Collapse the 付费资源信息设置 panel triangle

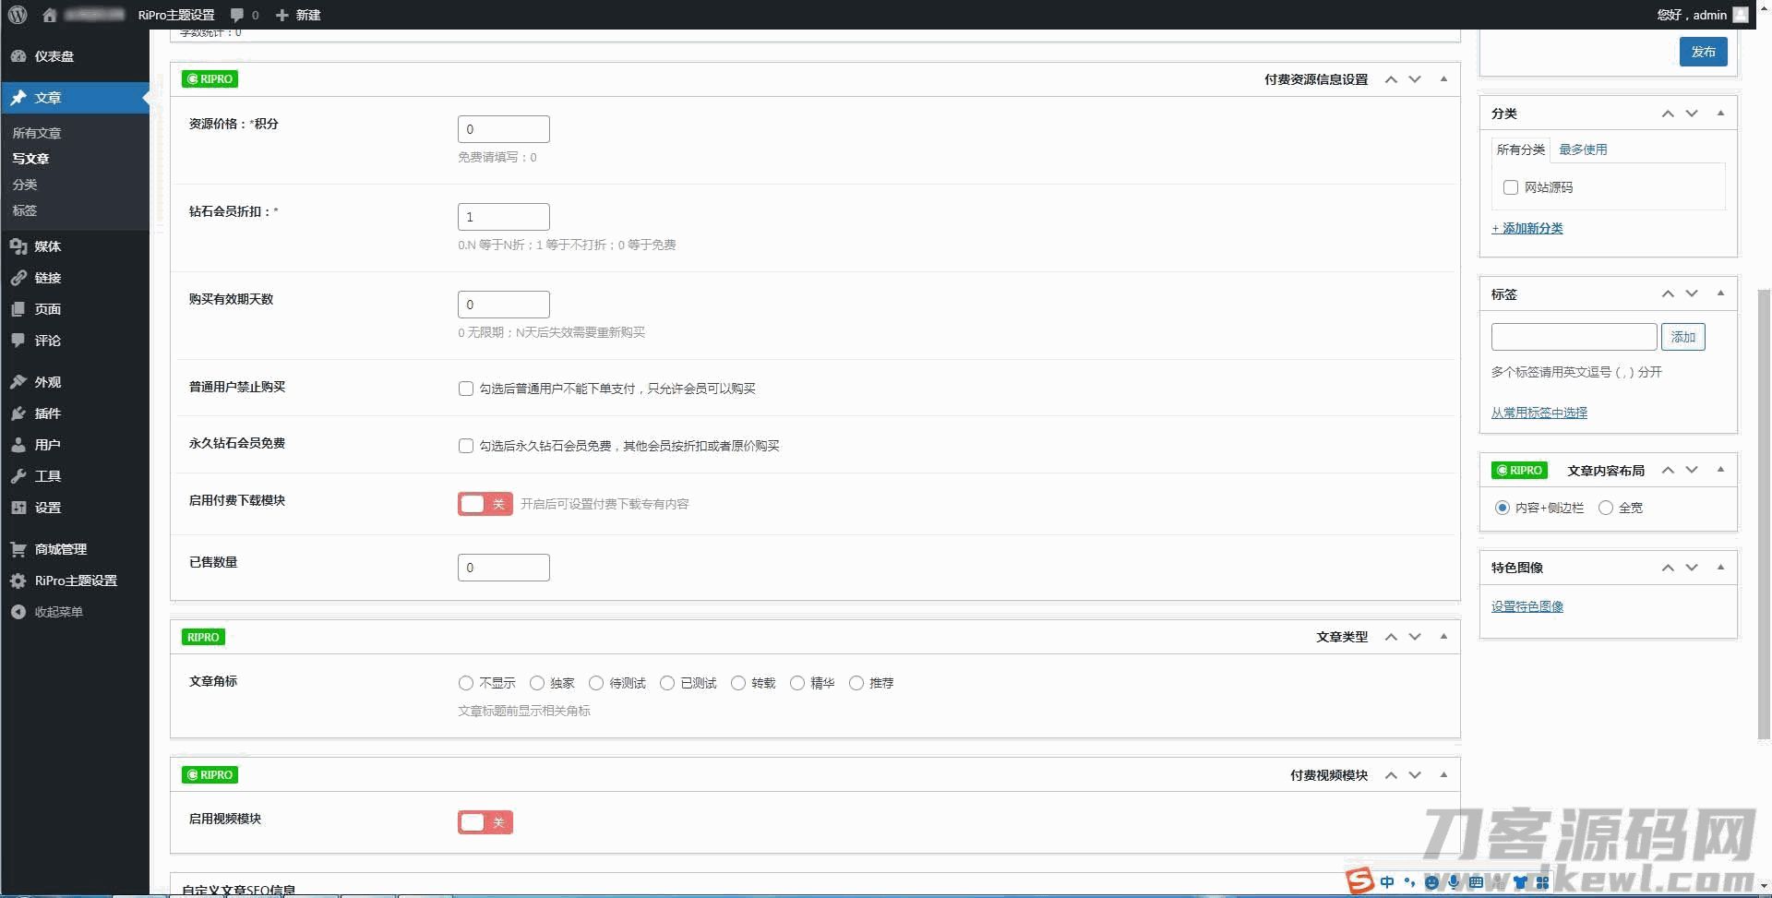click(x=1443, y=79)
